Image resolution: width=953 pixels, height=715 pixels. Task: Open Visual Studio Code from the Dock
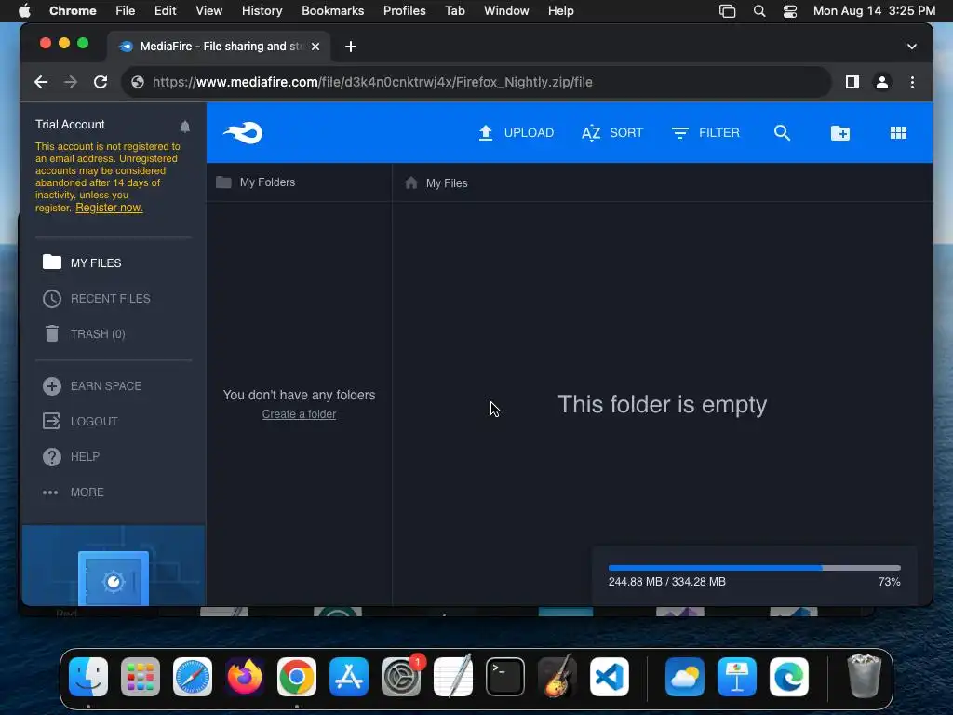click(x=609, y=677)
